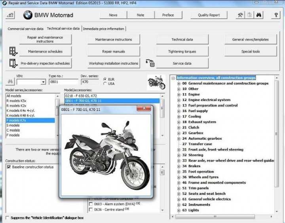
Task: Expand the 21 Clutch tree node
Action: (x=179, y=128)
